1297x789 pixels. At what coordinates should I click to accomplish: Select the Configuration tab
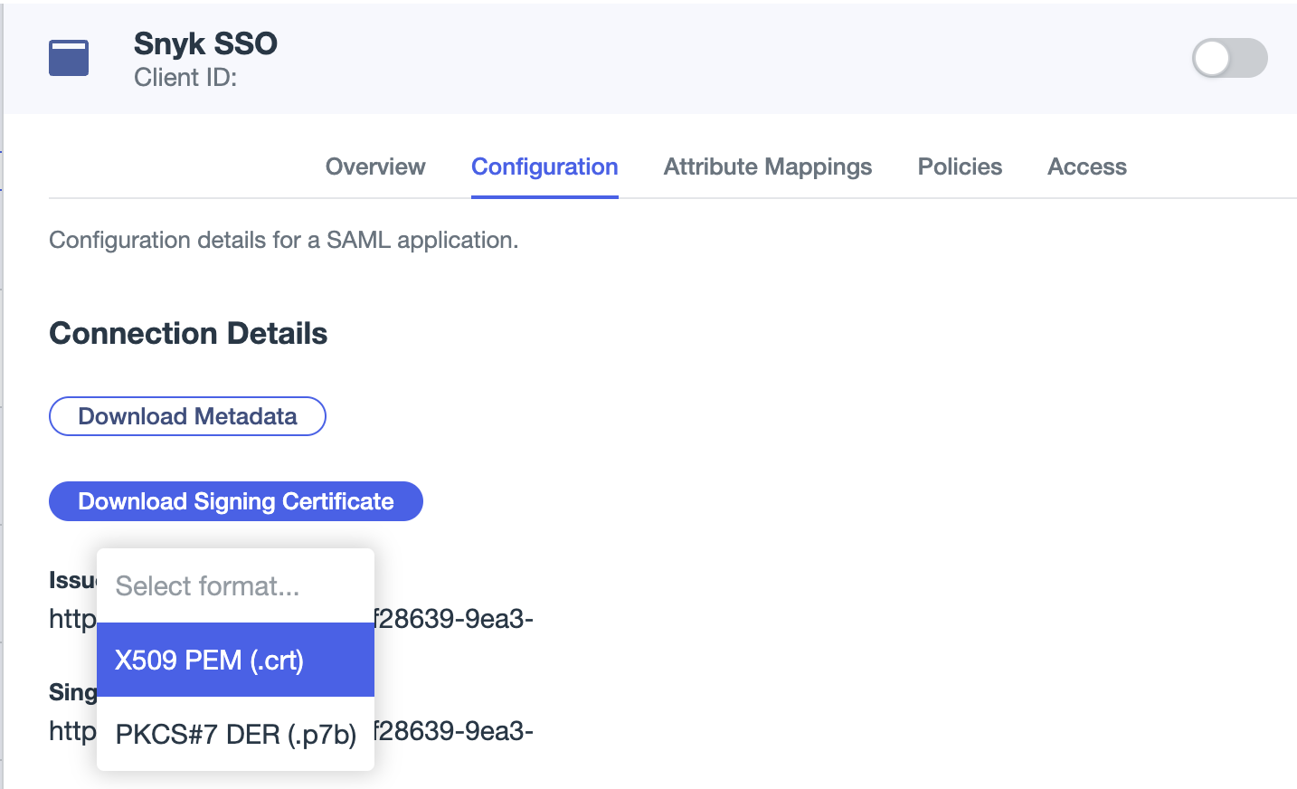tap(544, 166)
